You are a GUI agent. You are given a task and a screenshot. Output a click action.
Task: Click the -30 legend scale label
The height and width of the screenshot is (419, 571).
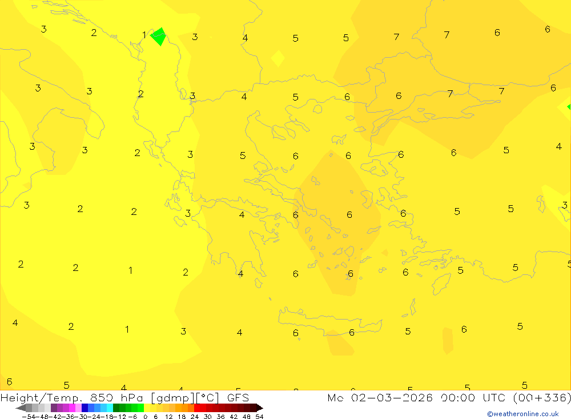(x=82, y=417)
